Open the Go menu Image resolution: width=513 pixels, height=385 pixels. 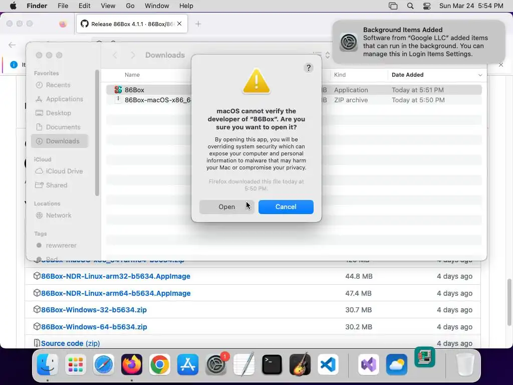coord(130,6)
